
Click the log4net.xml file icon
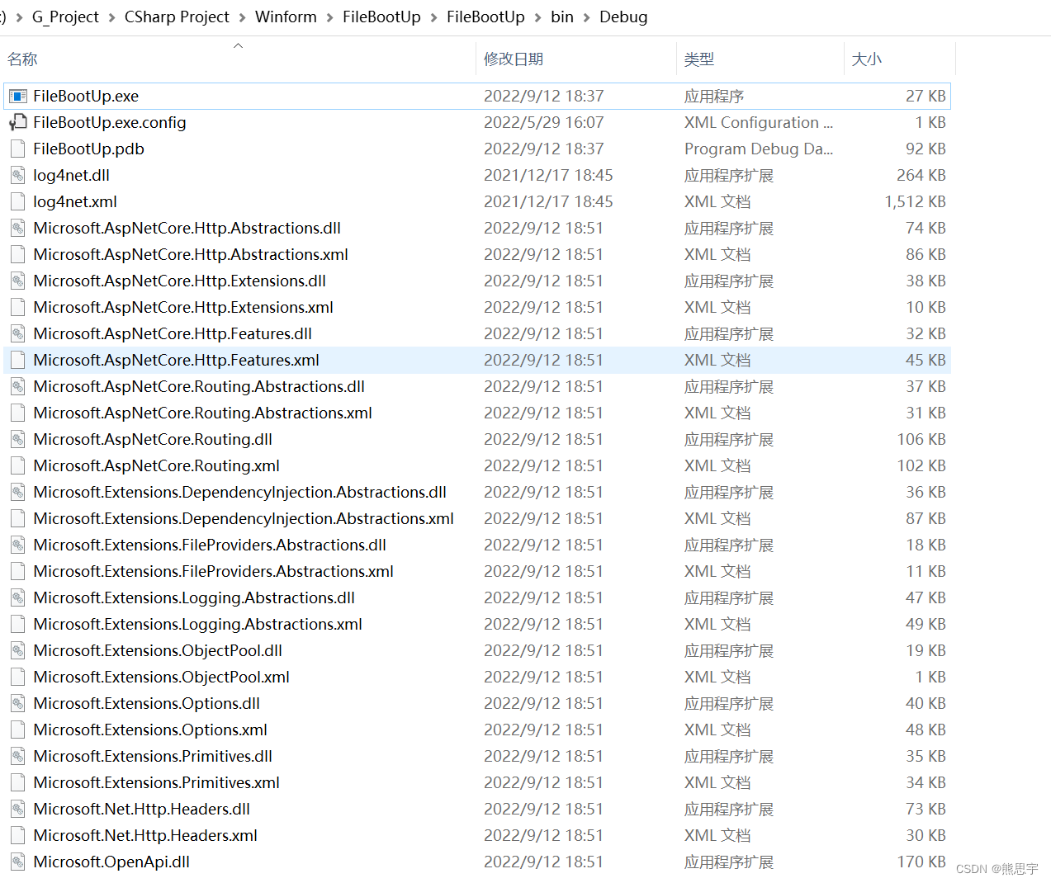click(x=17, y=202)
